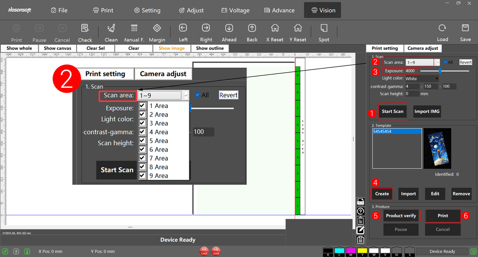Click the starry night template thumbnail

pyautogui.click(x=437, y=148)
